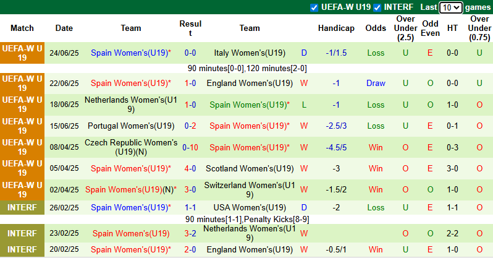Screen dimensions: 493x258
Task: Click the UEFA-W U19 label on 18/06/25 row
Action: [x=22, y=105]
